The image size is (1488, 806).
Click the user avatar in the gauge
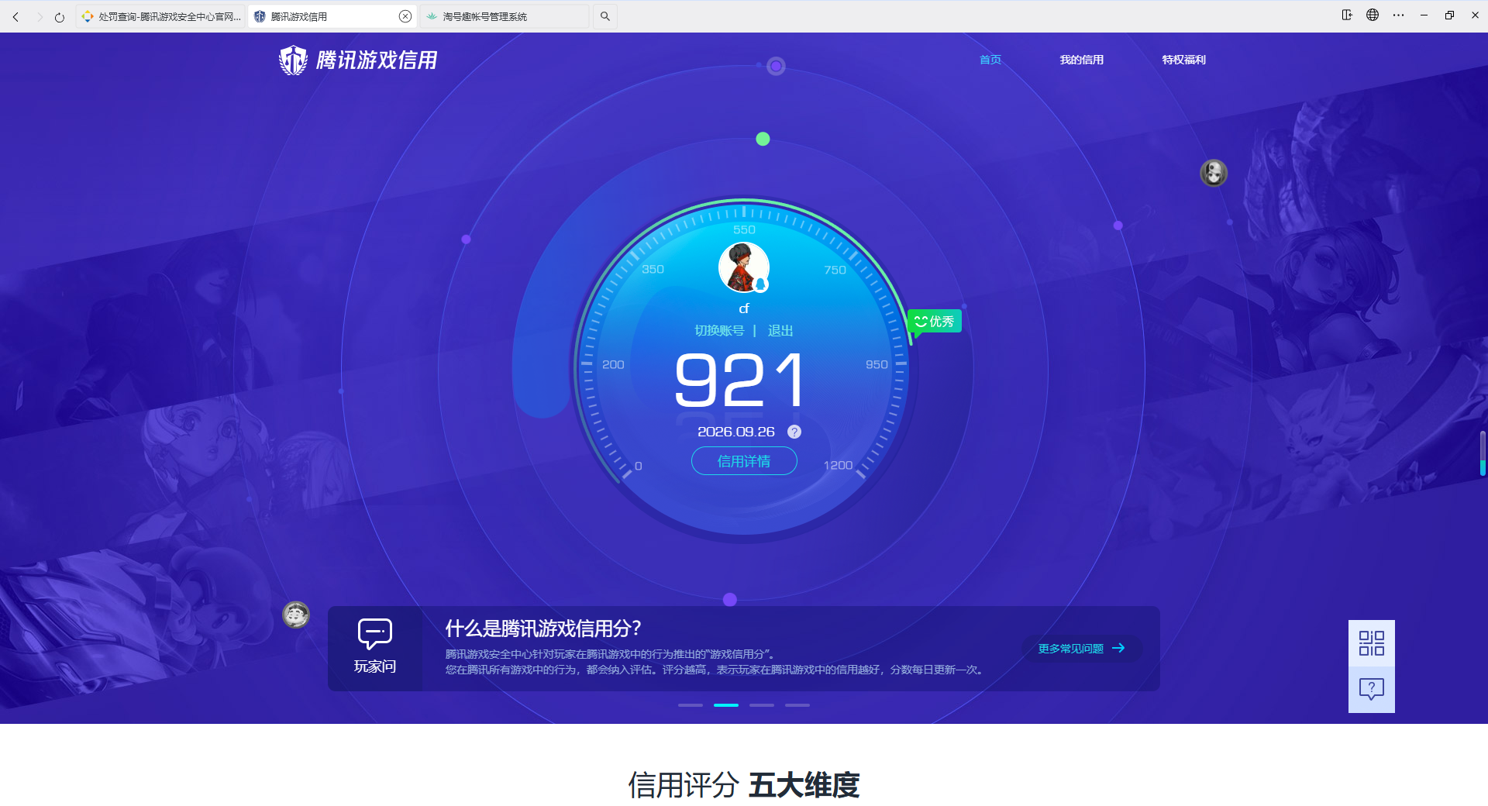pos(744,267)
